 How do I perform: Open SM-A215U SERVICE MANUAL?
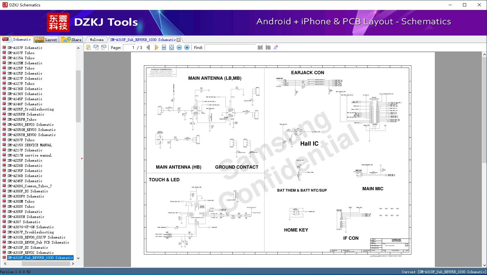[30, 145]
